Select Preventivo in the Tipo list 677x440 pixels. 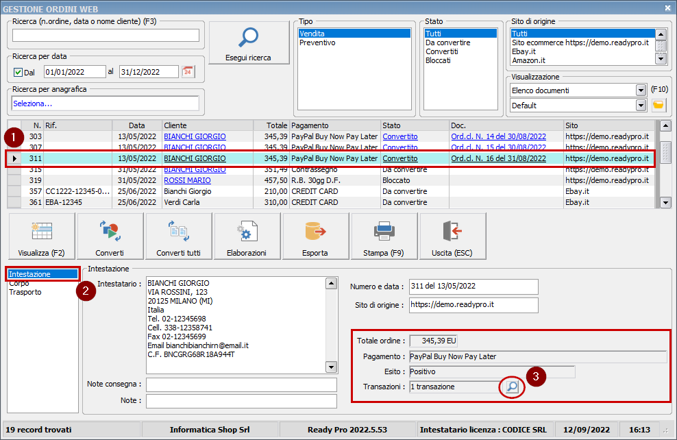tap(317, 42)
